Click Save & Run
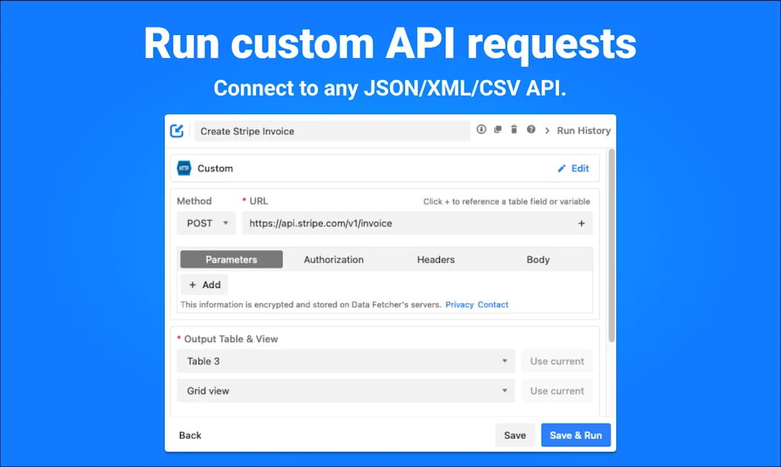This screenshot has height=467, width=781. tap(575, 434)
